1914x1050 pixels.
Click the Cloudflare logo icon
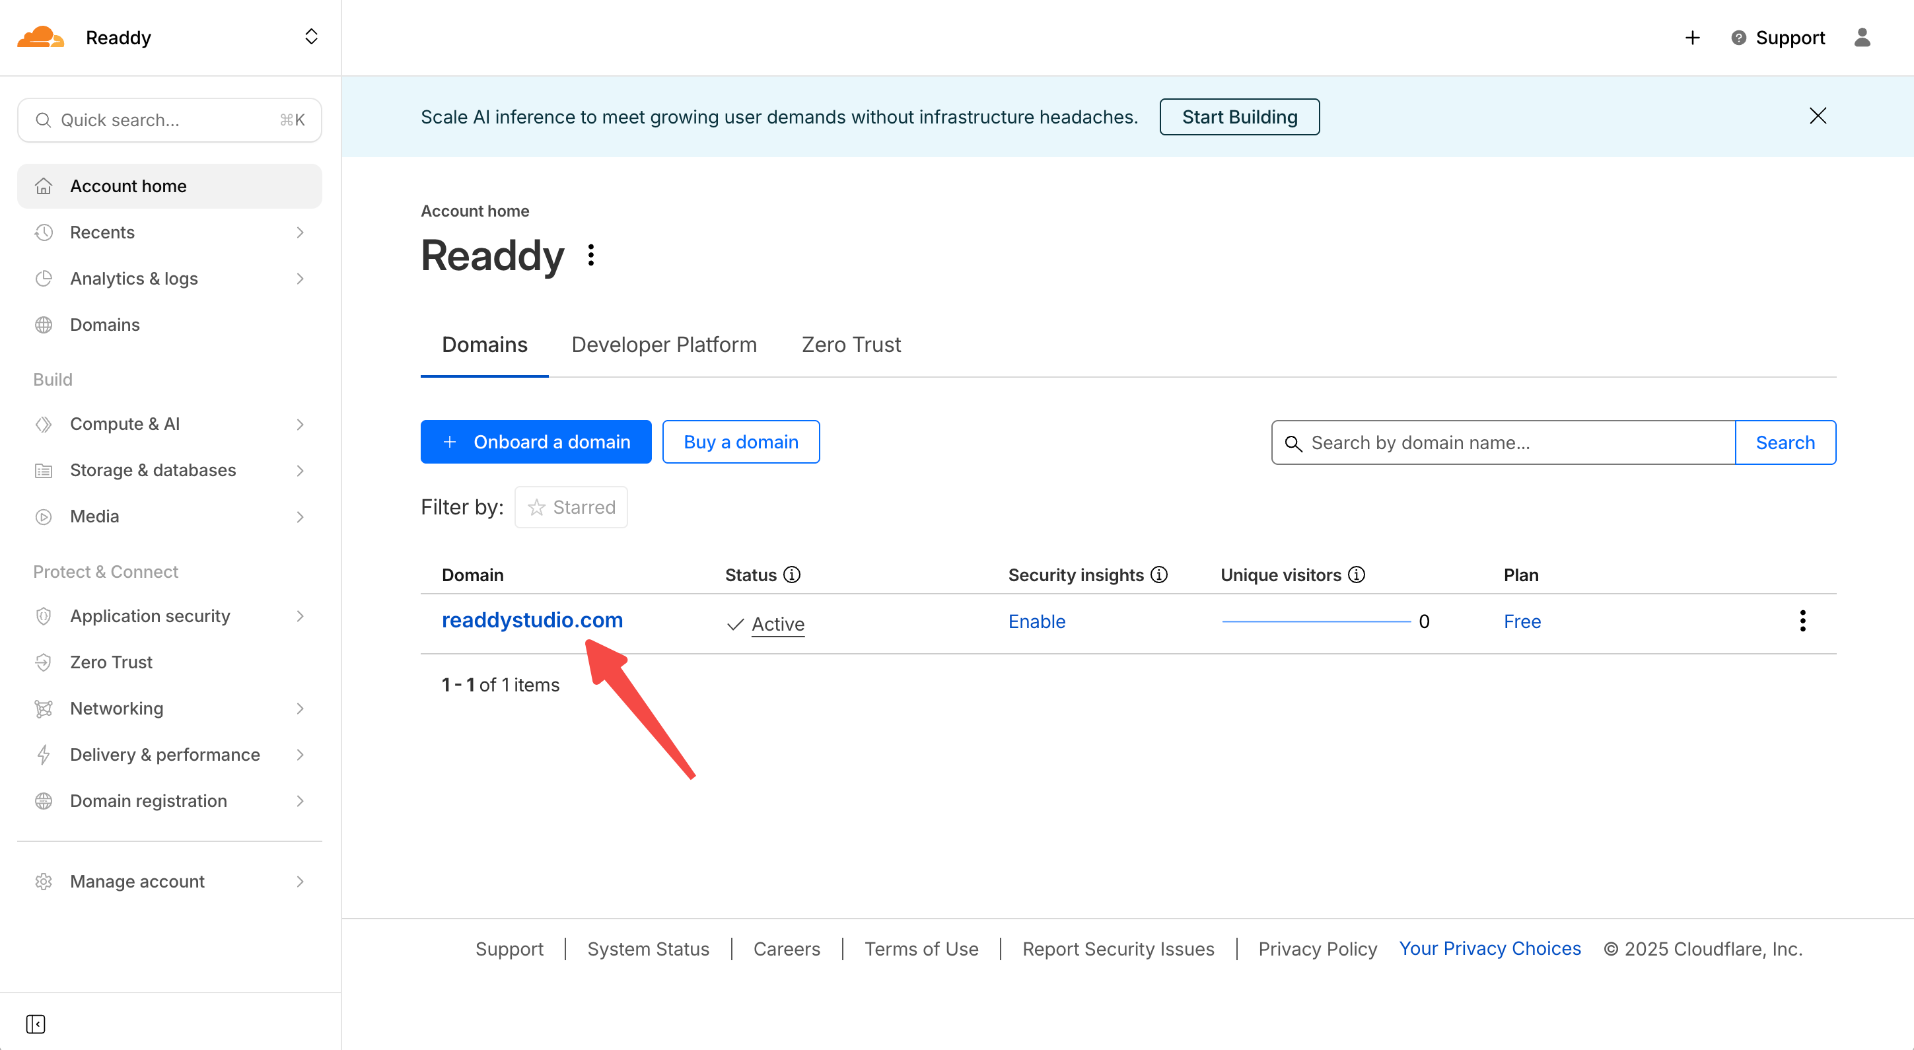pos(40,37)
